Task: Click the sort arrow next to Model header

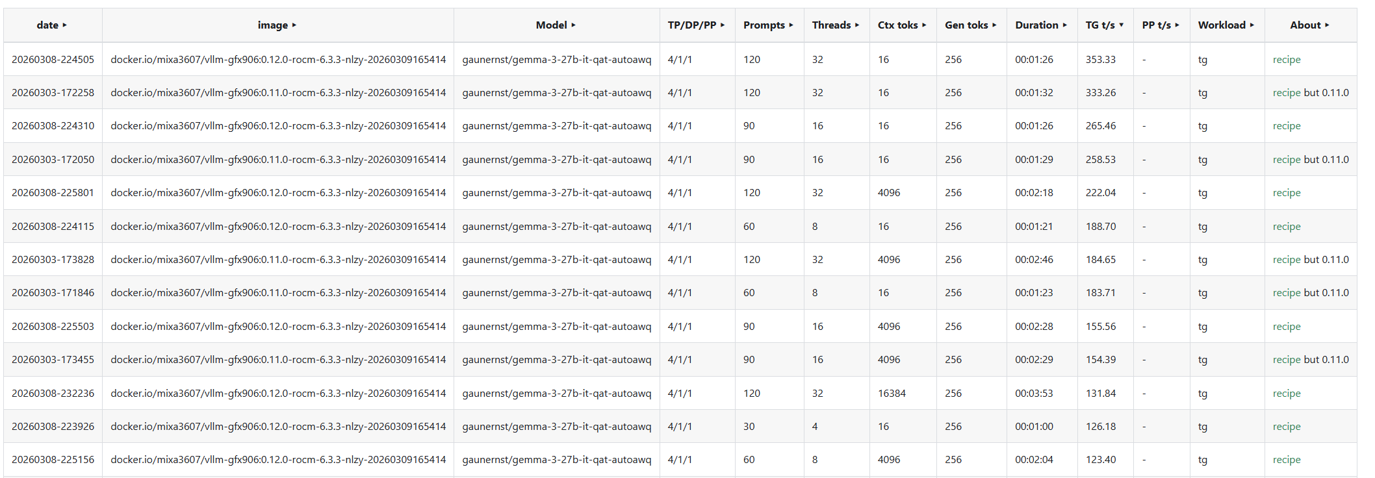Action: tap(573, 25)
